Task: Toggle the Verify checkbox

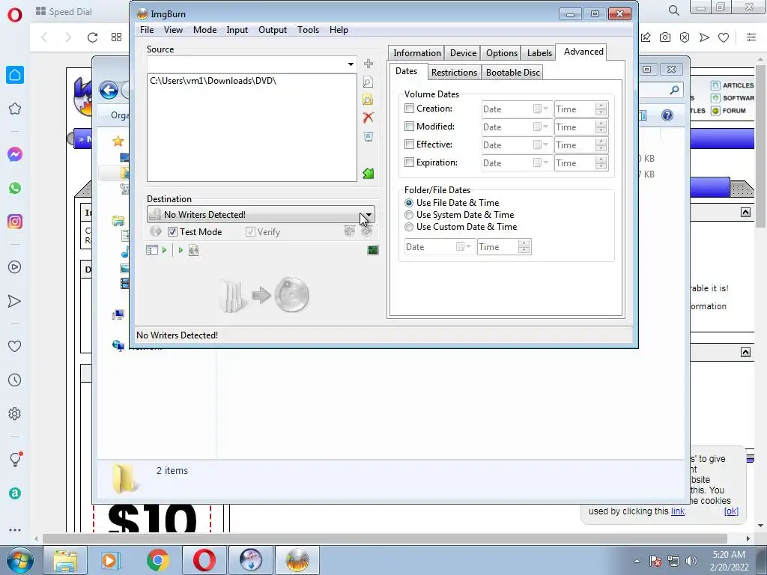Action: pos(250,232)
